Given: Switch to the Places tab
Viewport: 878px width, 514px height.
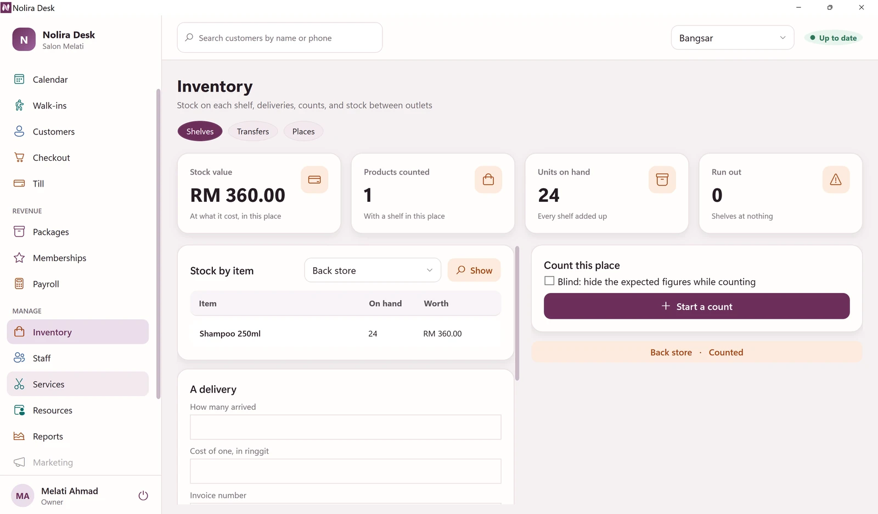Looking at the screenshot, I should (303, 132).
